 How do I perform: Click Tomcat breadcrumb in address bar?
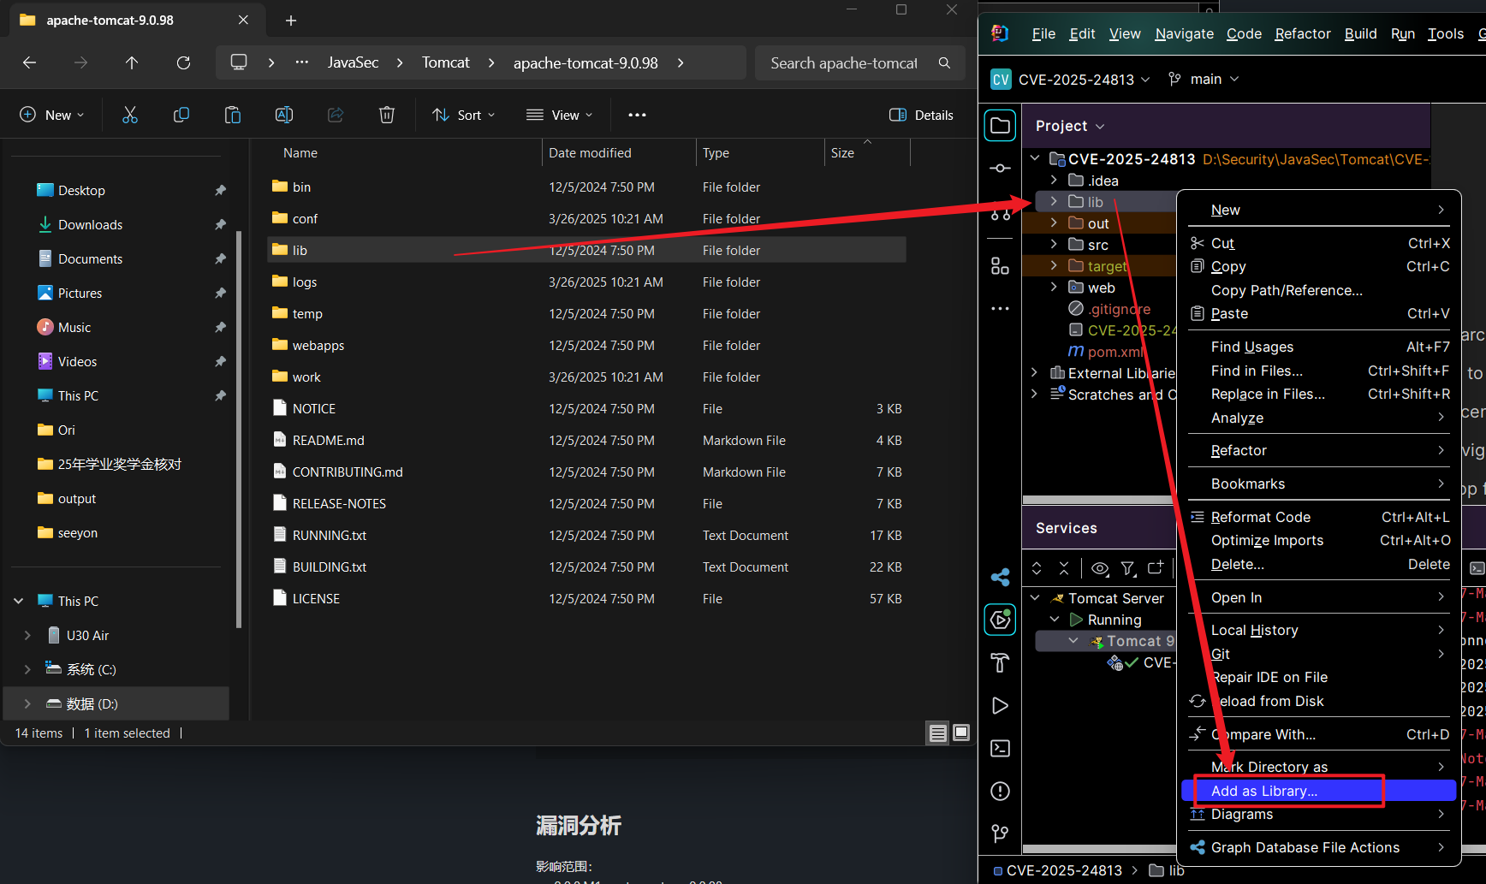(x=445, y=62)
